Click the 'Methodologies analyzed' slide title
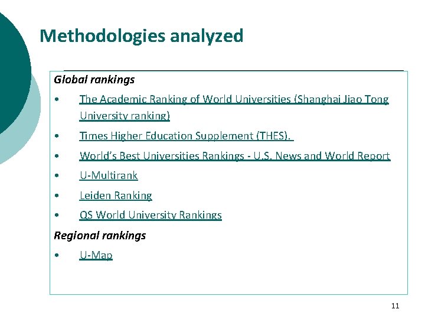Viewport: 425px width, 319px height. pos(141,37)
